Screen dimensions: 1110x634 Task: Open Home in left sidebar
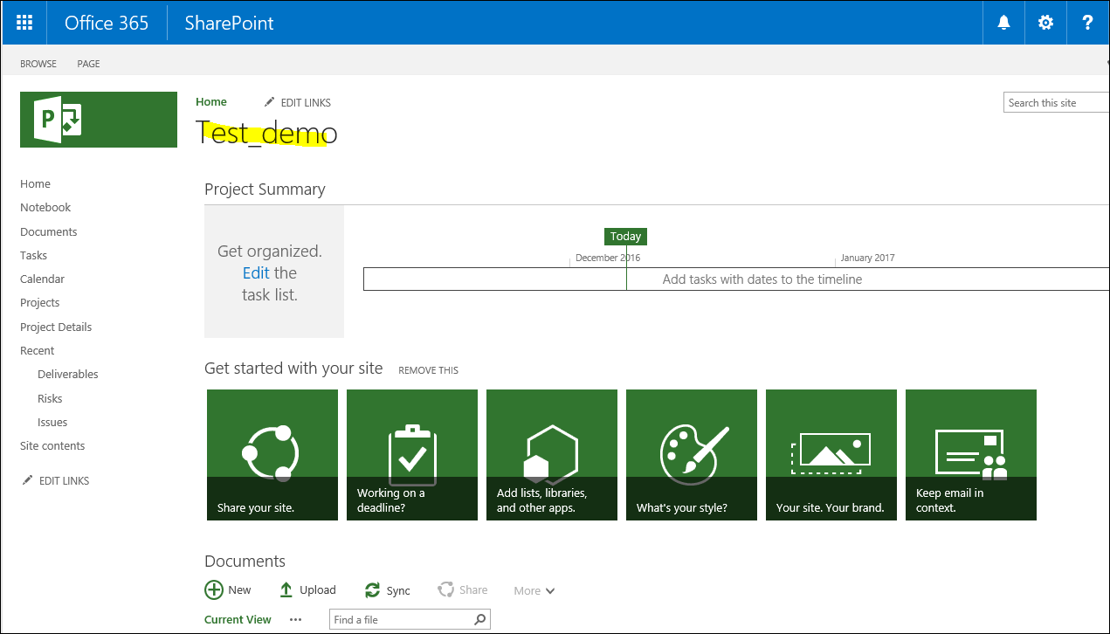tap(35, 183)
